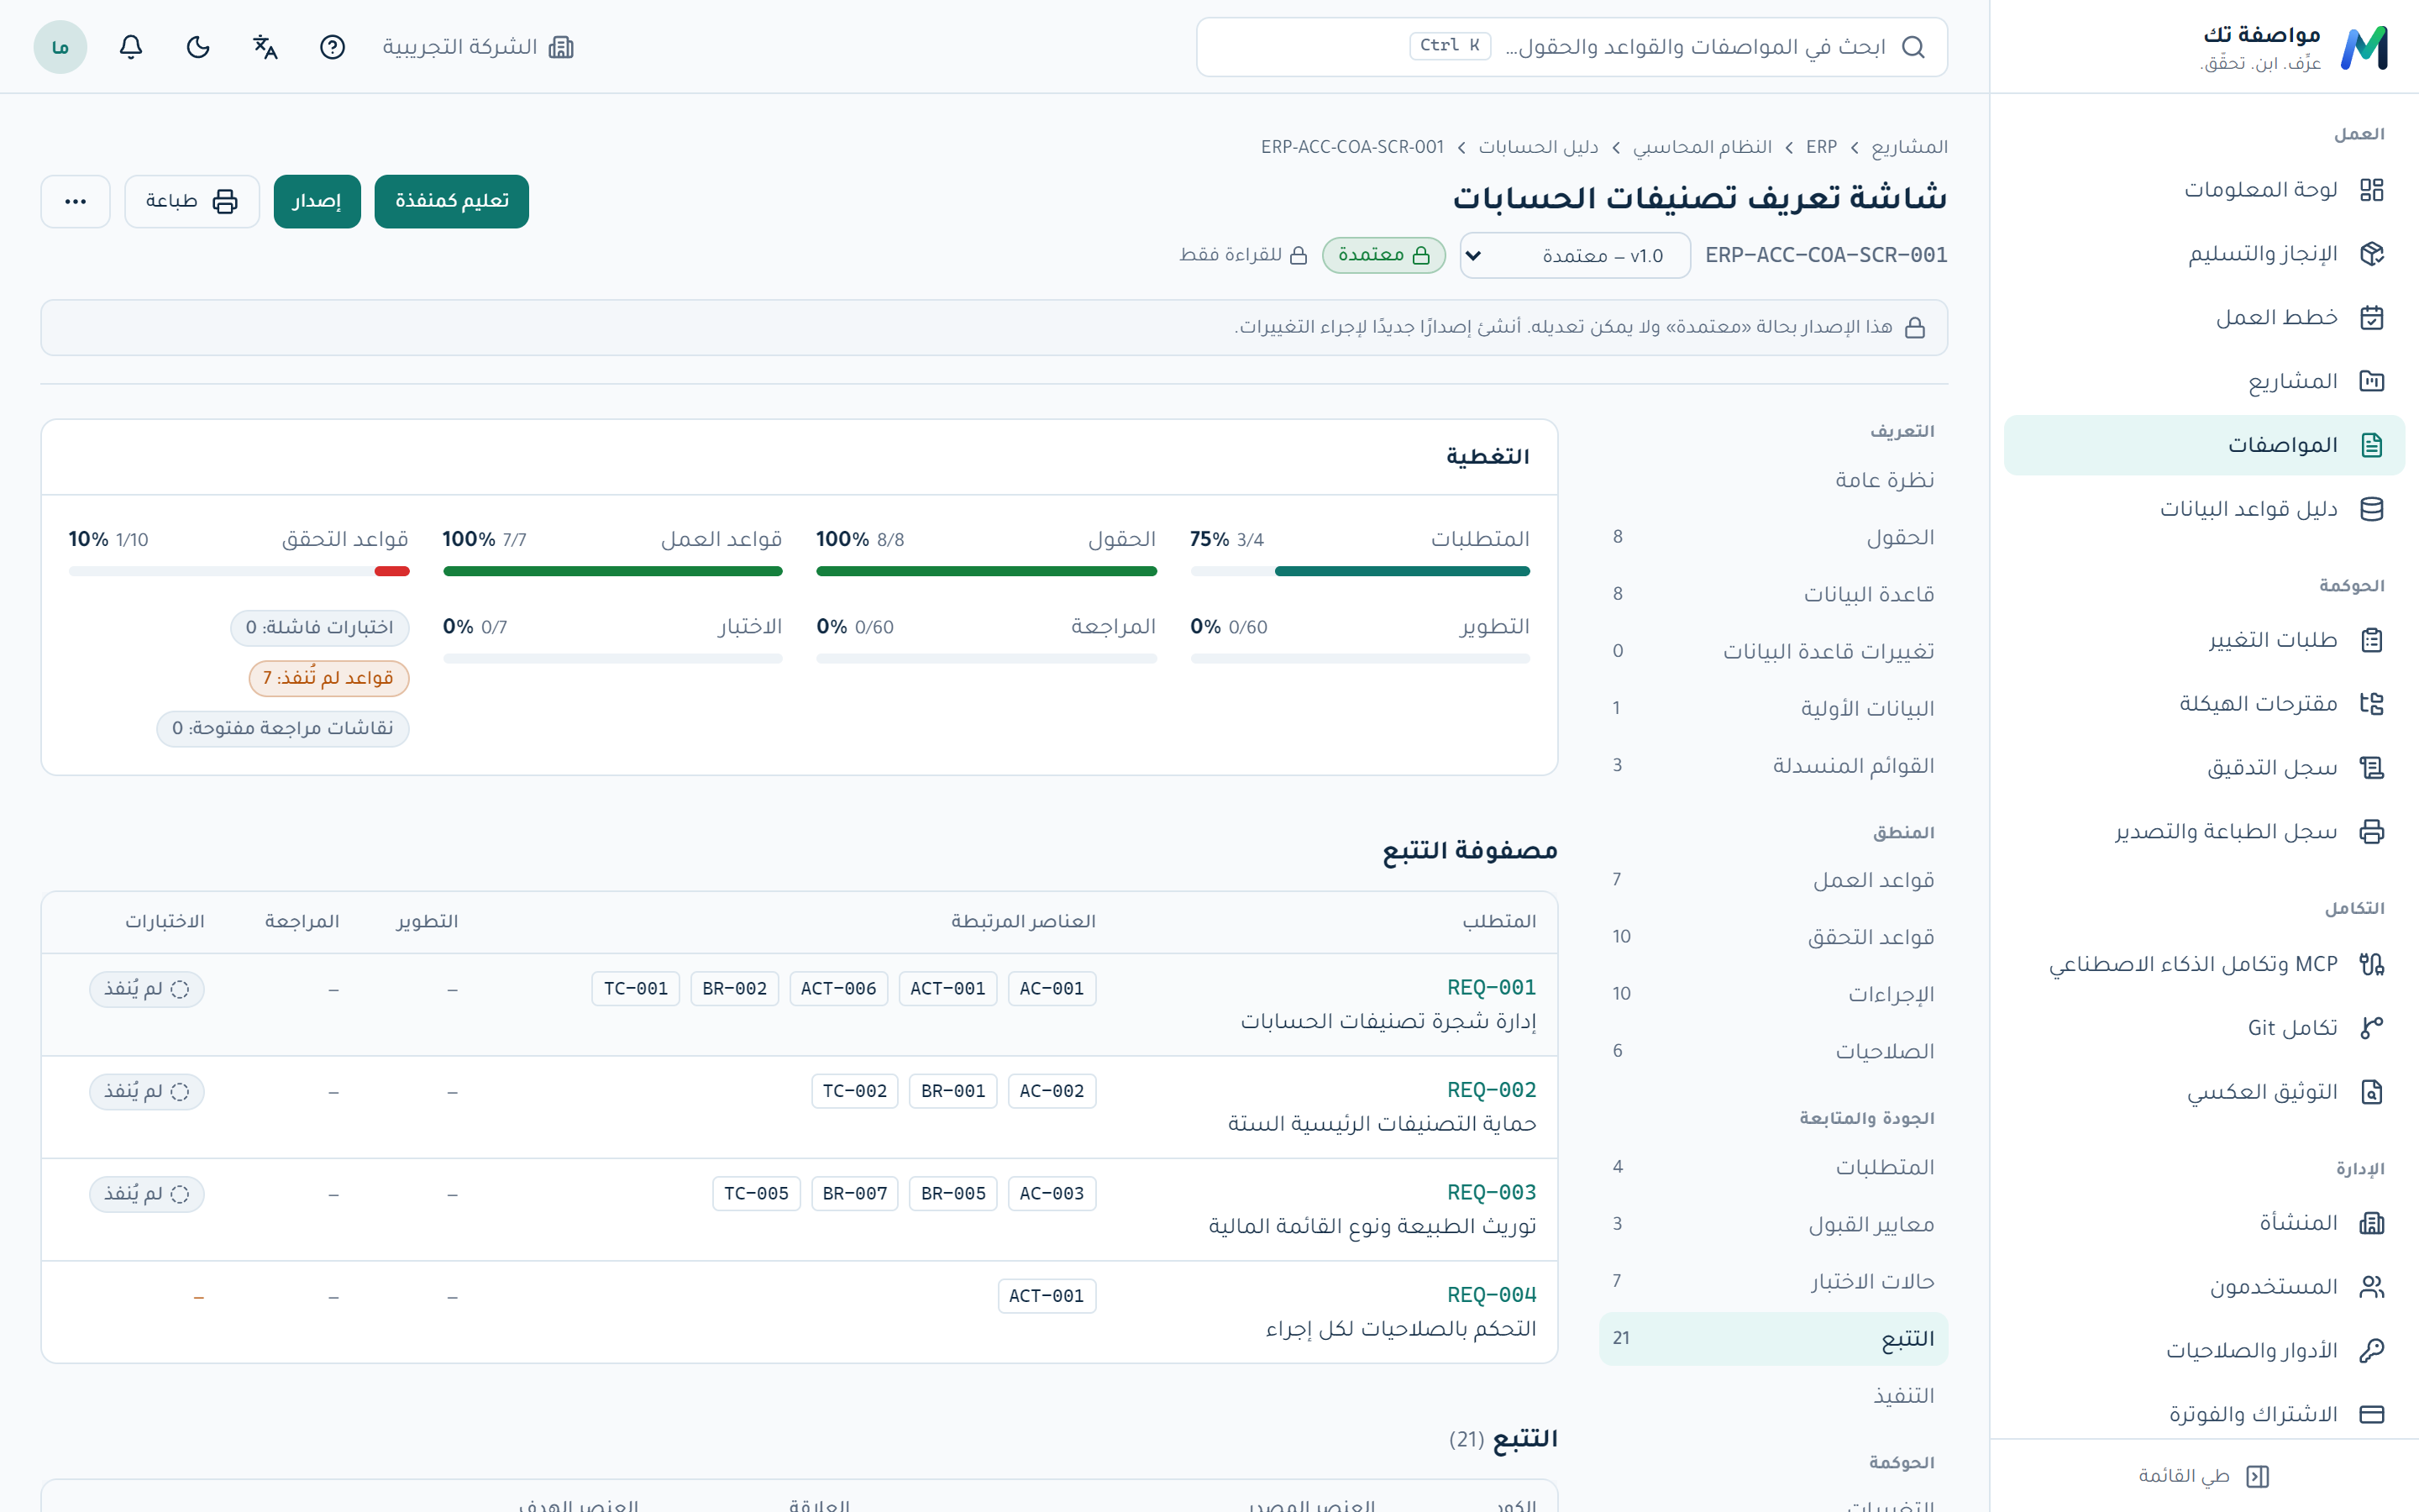The image size is (2419, 1512).
Task: Open the three-dots more actions menu
Action: [x=75, y=201]
